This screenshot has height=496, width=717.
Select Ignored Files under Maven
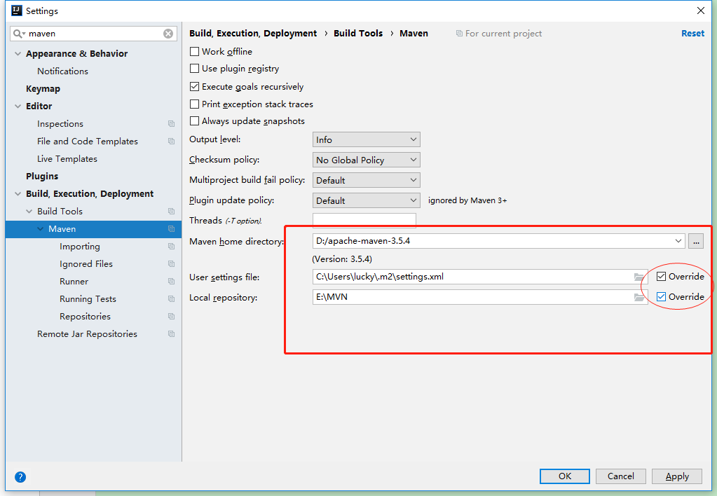coord(86,264)
